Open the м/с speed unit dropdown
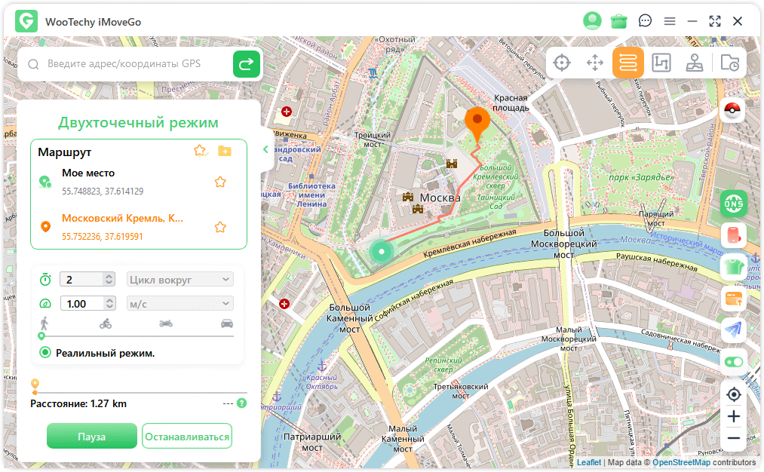The height and width of the screenshot is (472, 764). pyautogui.click(x=180, y=304)
